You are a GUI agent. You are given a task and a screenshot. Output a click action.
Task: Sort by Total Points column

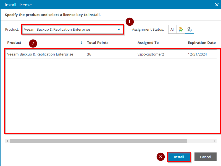[x=98, y=43]
